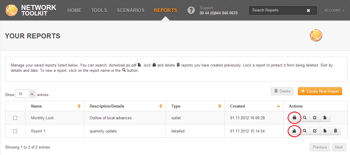Select the Report 1 row checkbox
This screenshot has height=155, width=350.
[15, 131]
